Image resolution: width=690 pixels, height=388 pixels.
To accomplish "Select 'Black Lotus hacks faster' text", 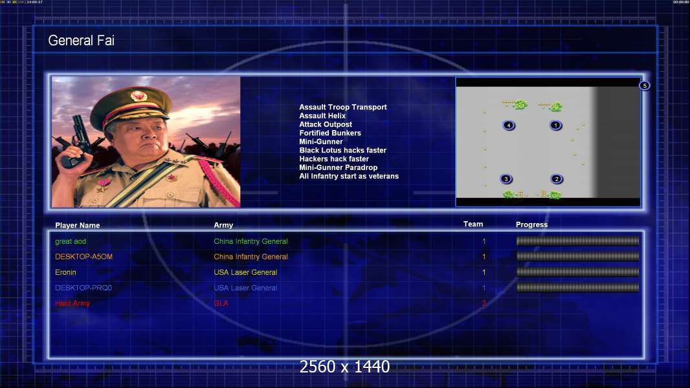I will click(x=342, y=150).
